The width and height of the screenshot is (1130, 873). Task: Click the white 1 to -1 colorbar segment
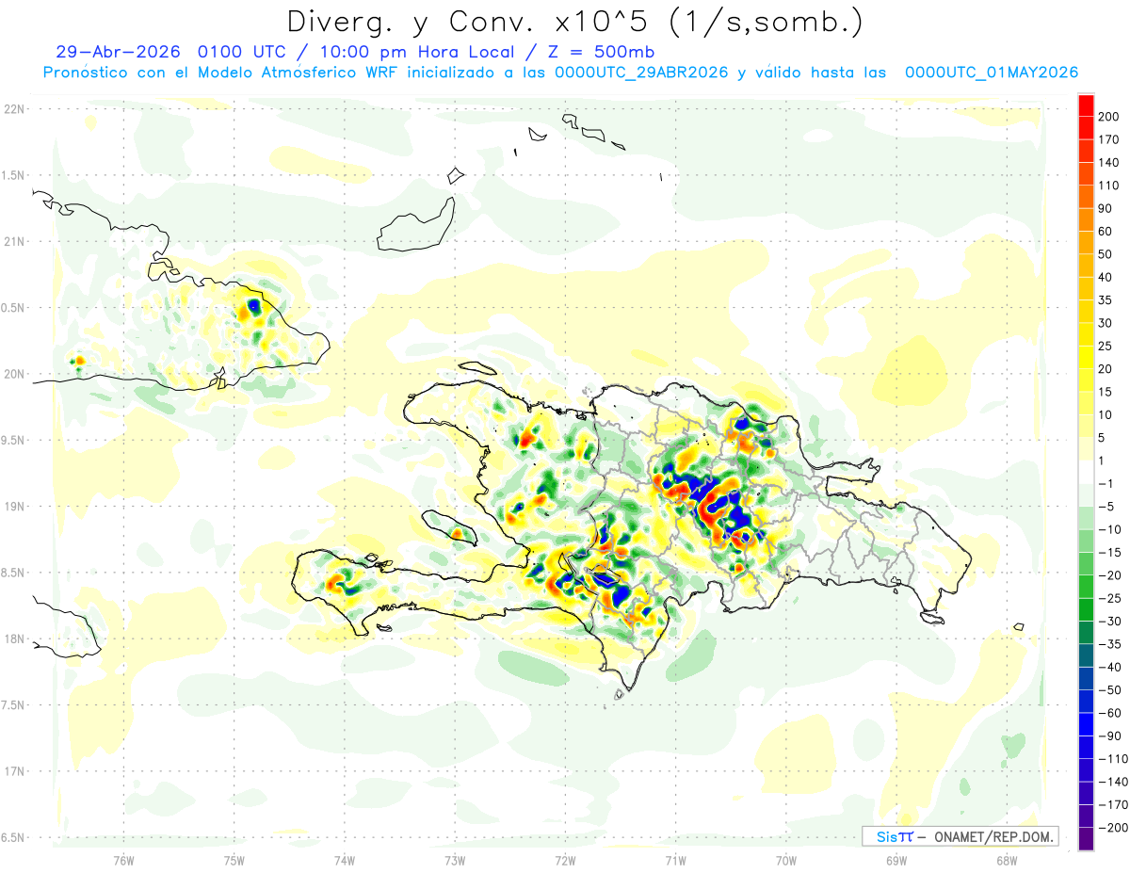1086,472
